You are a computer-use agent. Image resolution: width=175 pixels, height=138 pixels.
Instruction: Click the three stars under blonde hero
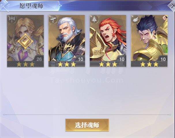point(25,64)
